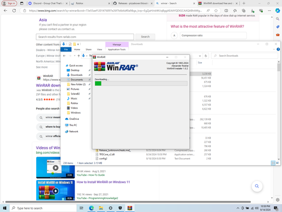Click the rarlab.com search results field

point(85,37)
